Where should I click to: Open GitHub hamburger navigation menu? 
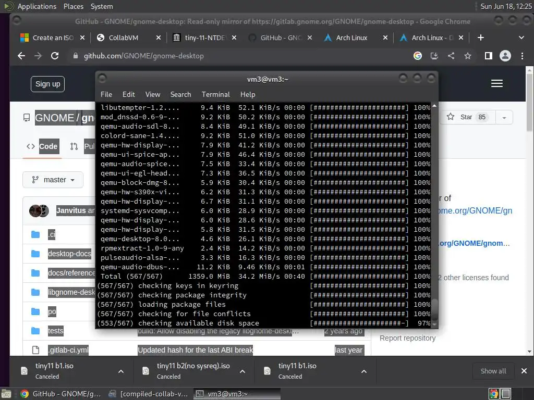497,83
